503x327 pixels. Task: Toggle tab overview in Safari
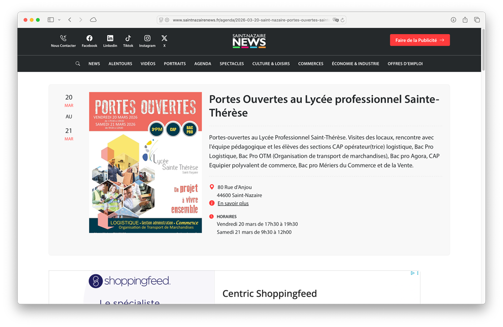tap(477, 20)
